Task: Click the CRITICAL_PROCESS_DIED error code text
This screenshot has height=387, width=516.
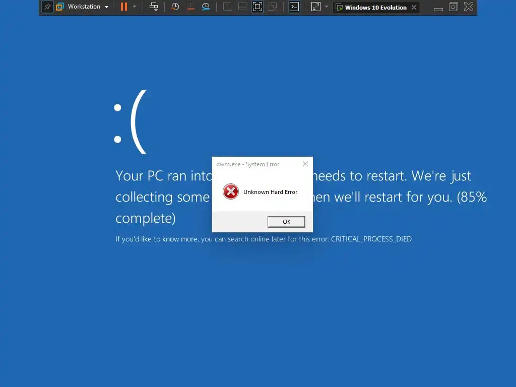Action: 371,239
